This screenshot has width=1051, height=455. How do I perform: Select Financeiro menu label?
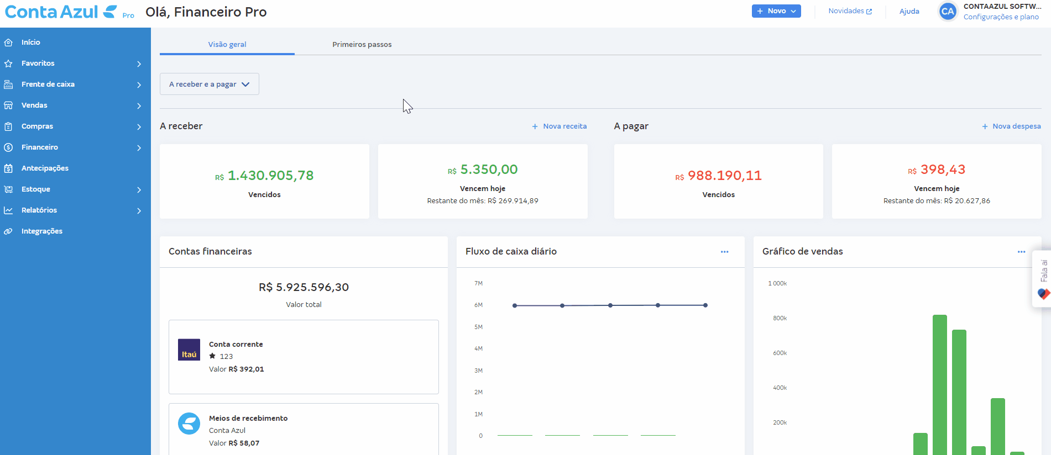point(40,147)
